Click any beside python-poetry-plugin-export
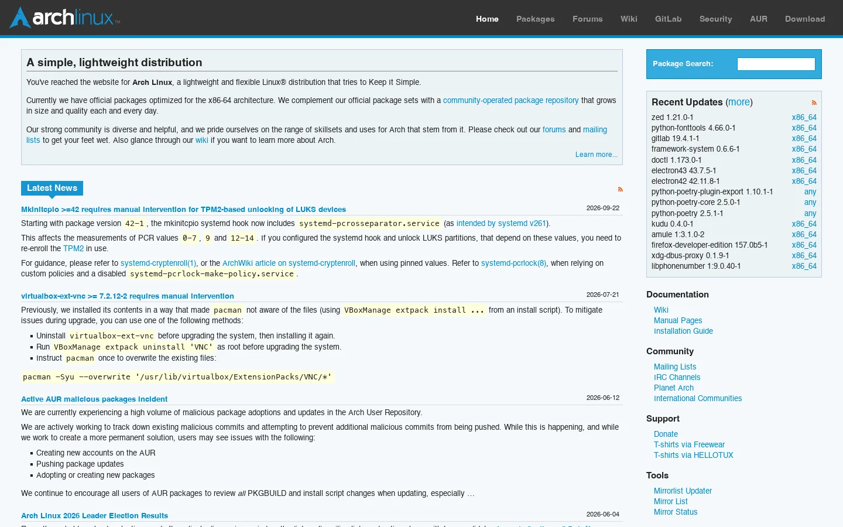This screenshot has height=527, width=843. [x=810, y=191]
